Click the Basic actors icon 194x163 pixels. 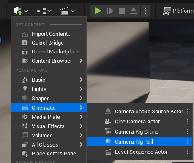pyautogui.click(x=25, y=80)
